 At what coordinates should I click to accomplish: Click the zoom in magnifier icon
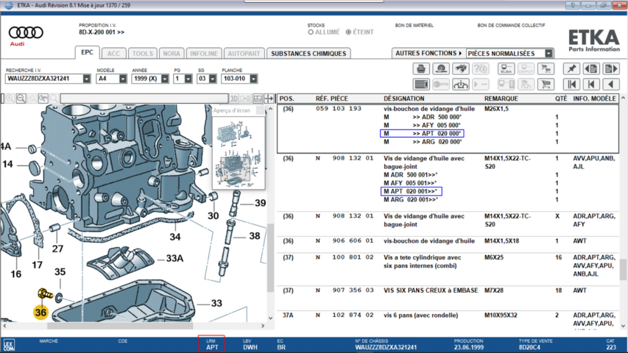(10, 98)
